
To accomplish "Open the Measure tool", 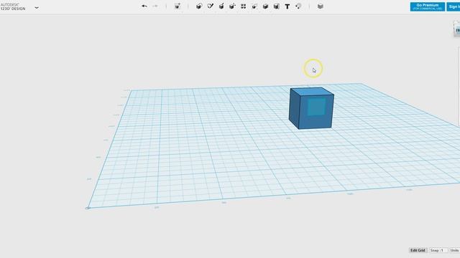I will (276, 6).
